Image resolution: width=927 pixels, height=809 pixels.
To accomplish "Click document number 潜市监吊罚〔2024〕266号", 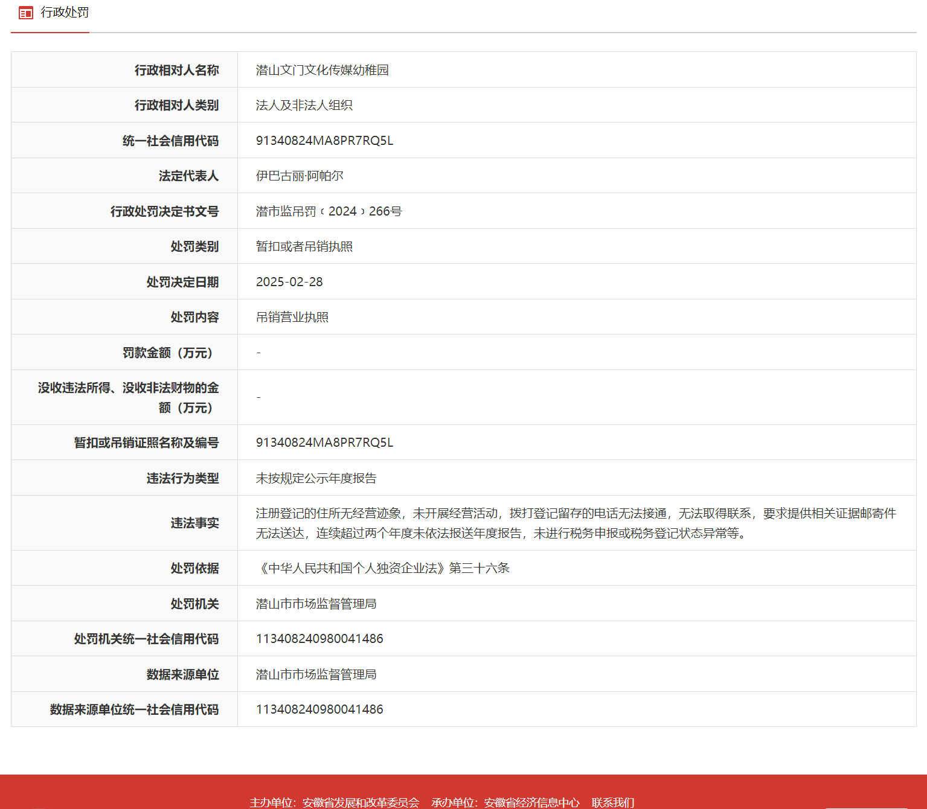I will (329, 211).
